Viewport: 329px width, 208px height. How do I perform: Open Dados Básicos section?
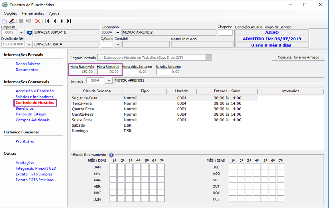(28, 64)
